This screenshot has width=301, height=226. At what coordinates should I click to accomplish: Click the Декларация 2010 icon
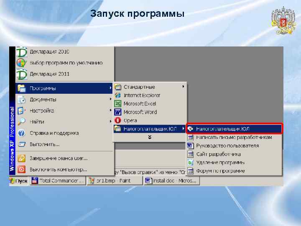tap(21, 52)
